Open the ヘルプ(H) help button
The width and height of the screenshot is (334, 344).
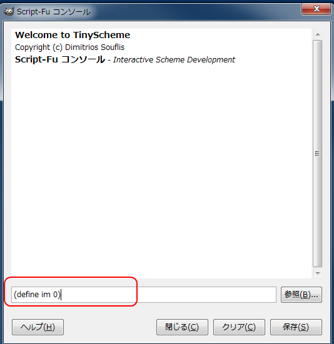click(x=38, y=327)
